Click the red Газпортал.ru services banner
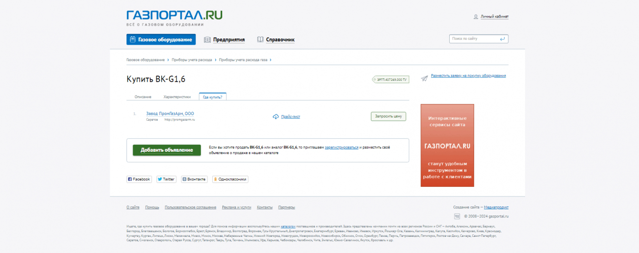 (x=447, y=146)
